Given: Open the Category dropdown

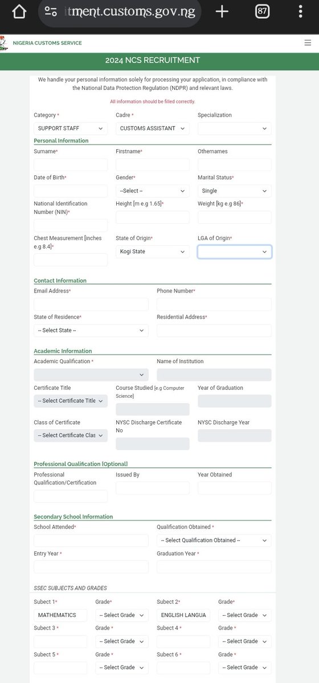Looking at the screenshot, I should 71,128.
